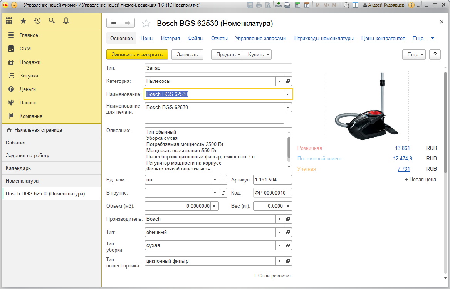Add a price via + Новая цена

(420, 179)
